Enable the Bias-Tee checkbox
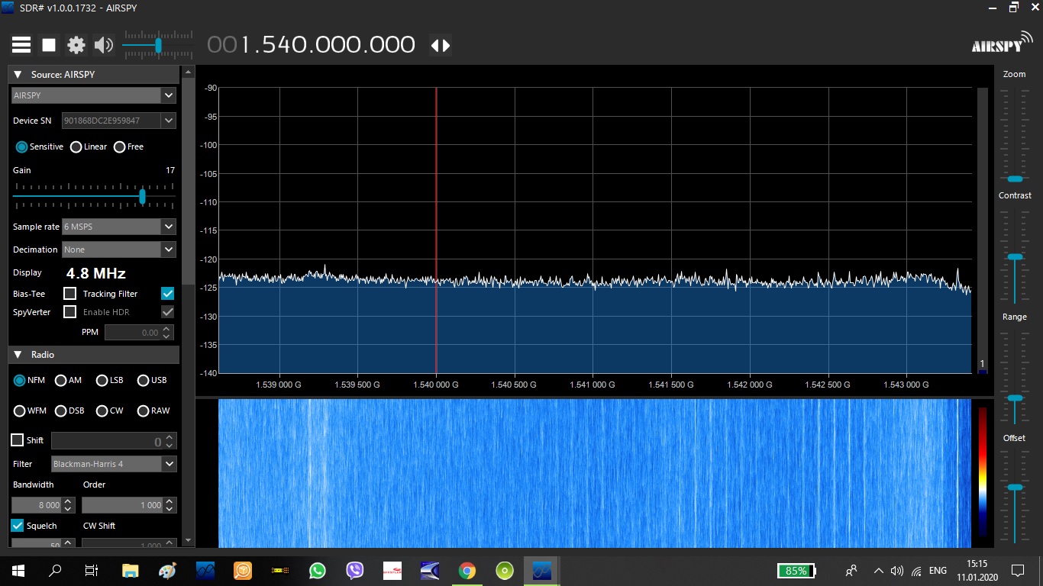The width and height of the screenshot is (1043, 586). click(69, 293)
